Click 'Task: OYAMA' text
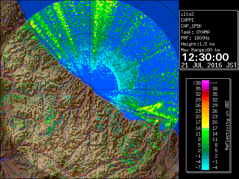The height and width of the screenshot is (179, 239). (x=195, y=32)
